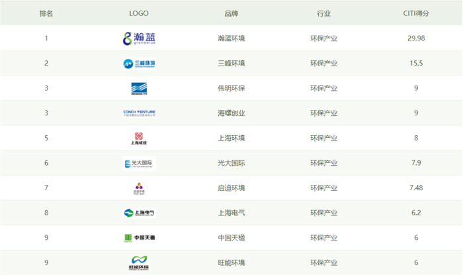Click the 7.48 score value
This screenshot has height=275, width=463.
pyautogui.click(x=417, y=188)
